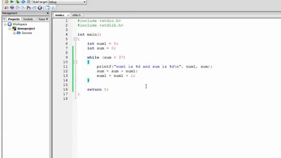This screenshot has height=158, width=281.
Task: Click the highlighted closing brace on line 14
Action: [88, 80]
